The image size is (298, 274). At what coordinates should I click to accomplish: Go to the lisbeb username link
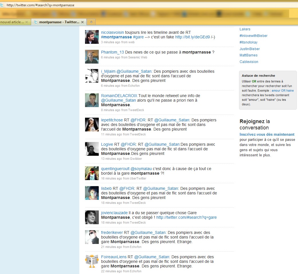coord(106,189)
